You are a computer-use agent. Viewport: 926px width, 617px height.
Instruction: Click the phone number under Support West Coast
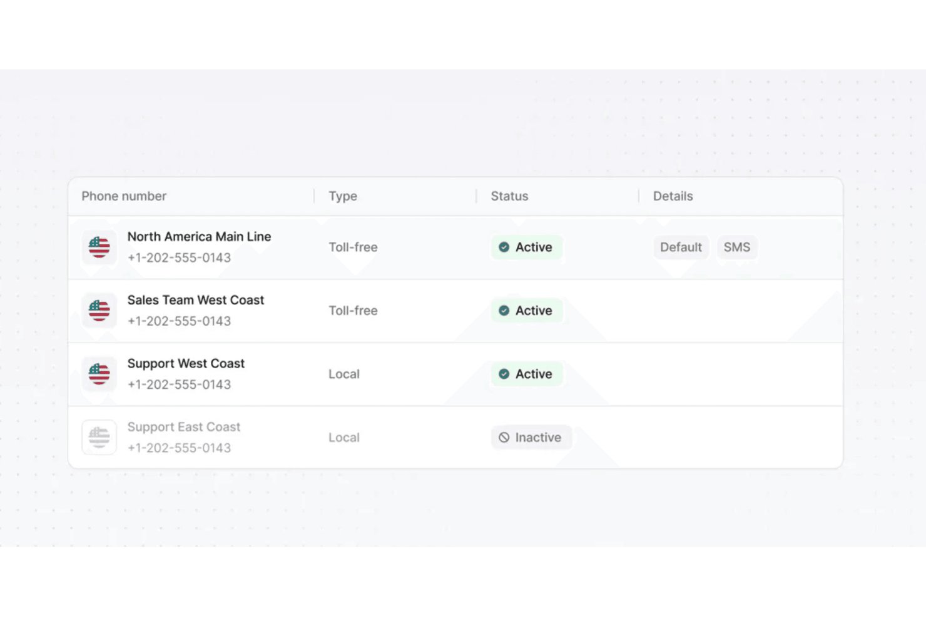pyautogui.click(x=179, y=384)
